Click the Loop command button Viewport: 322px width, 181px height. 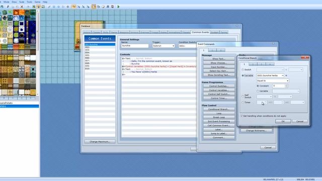pos(219,113)
